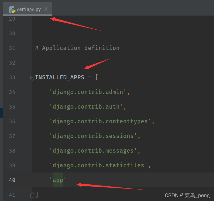The width and height of the screenshot is (214, 201).
Task: Click the Python file icon on settings.py tab
Action: pyautogui.click(x=12, y=10)
